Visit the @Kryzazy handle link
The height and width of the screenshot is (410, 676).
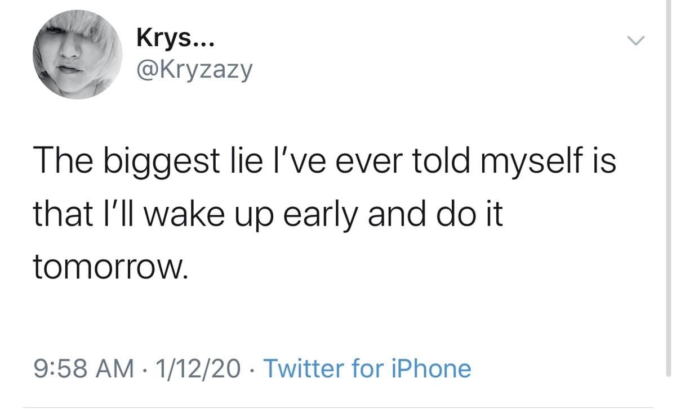tap(194, 70)
